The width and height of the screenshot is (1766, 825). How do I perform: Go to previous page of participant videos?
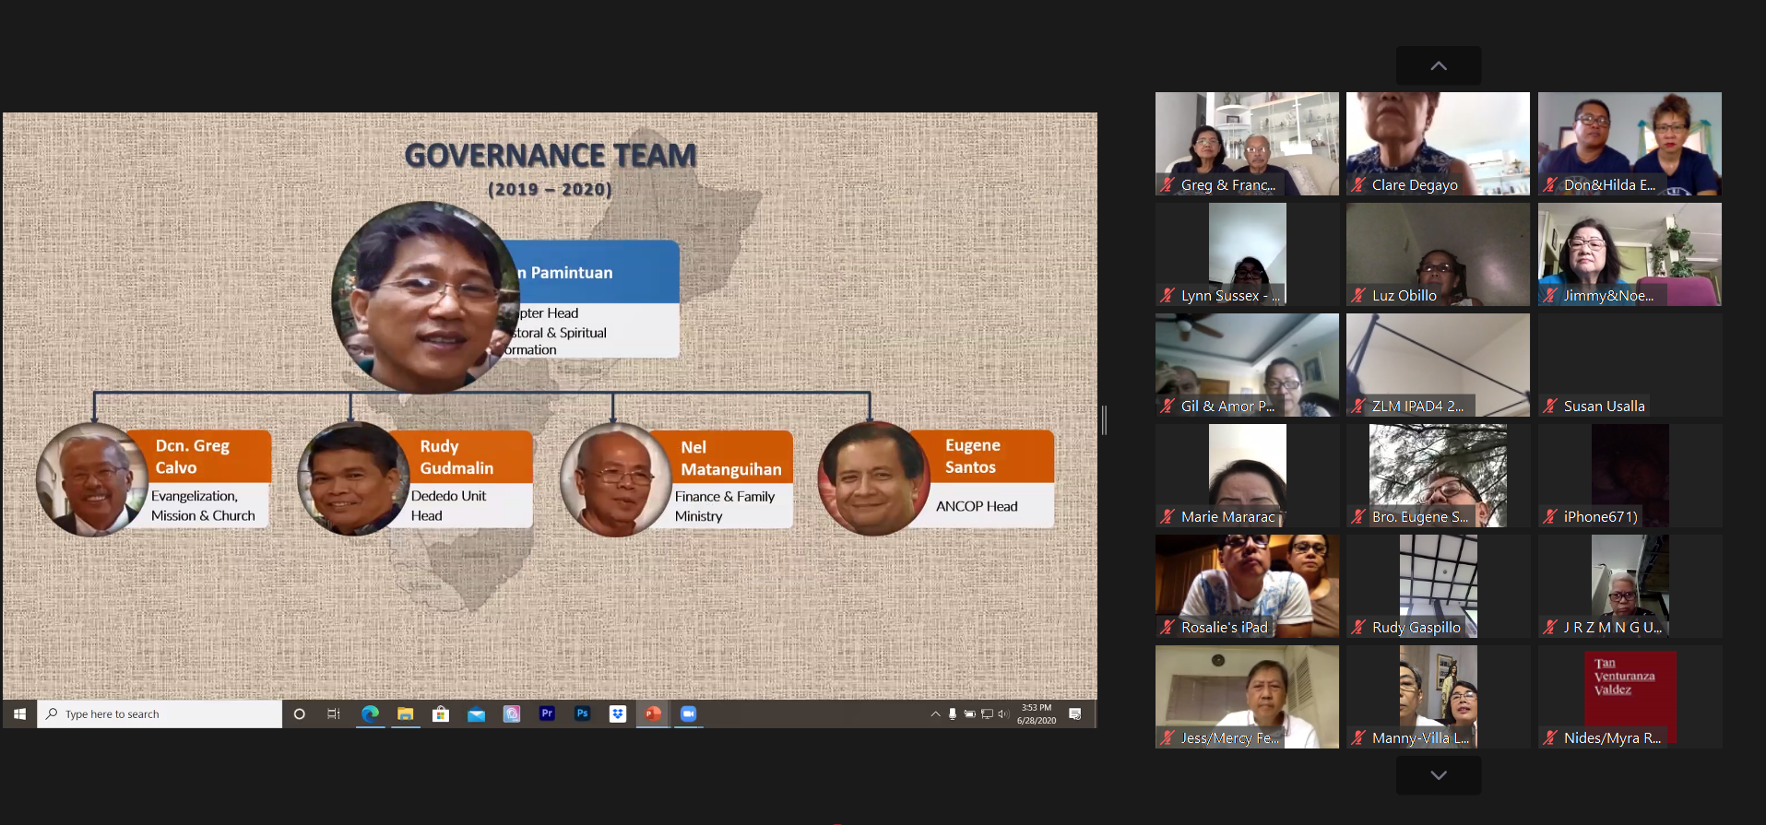(1439, 66)
